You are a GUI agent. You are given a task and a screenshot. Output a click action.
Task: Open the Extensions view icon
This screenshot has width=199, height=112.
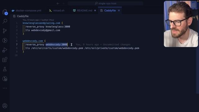point(5,59)
